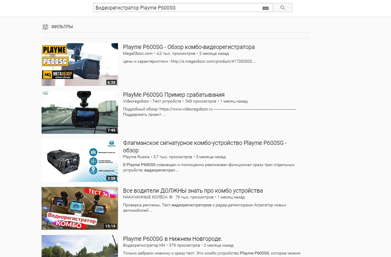Click the s.megaobzor.com product description text
The image size is (391, 257).
[x=189, y=61]
